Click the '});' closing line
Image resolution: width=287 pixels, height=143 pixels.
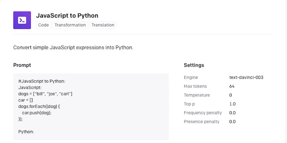point(21,119)
